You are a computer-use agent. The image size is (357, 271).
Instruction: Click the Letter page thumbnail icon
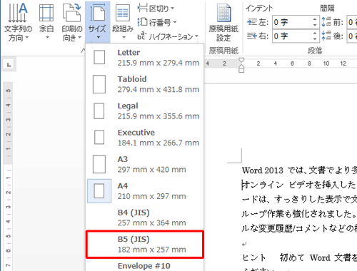[x=99, y=57]
